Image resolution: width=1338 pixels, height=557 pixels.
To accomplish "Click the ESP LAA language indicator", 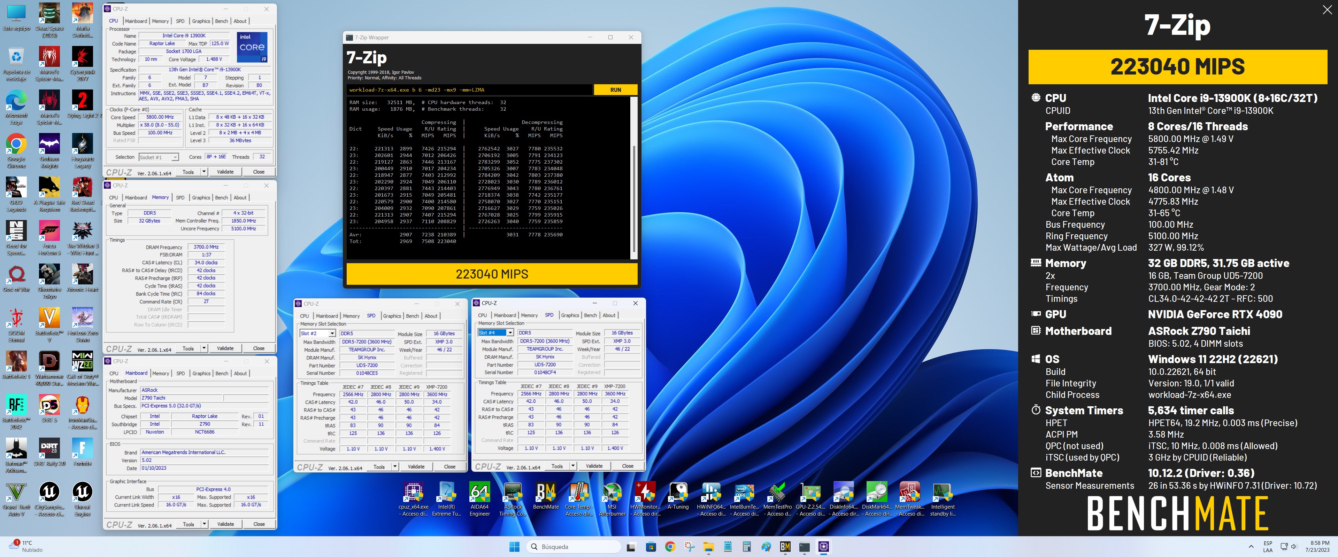I will coord(1268,547).
